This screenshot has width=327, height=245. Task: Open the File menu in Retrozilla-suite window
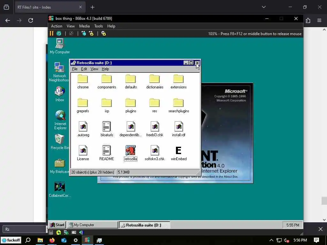(x=75, y=69)
